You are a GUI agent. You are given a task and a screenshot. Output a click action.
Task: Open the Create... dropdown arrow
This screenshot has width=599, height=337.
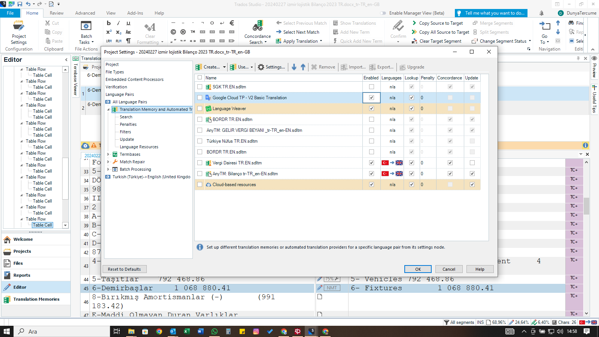[224, 67]
